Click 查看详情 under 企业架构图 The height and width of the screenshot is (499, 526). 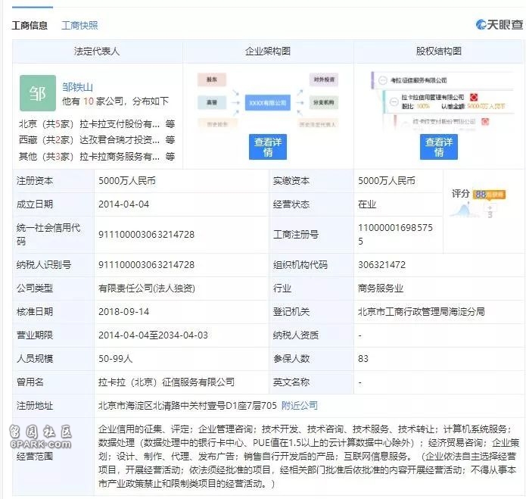pos(268,147)
